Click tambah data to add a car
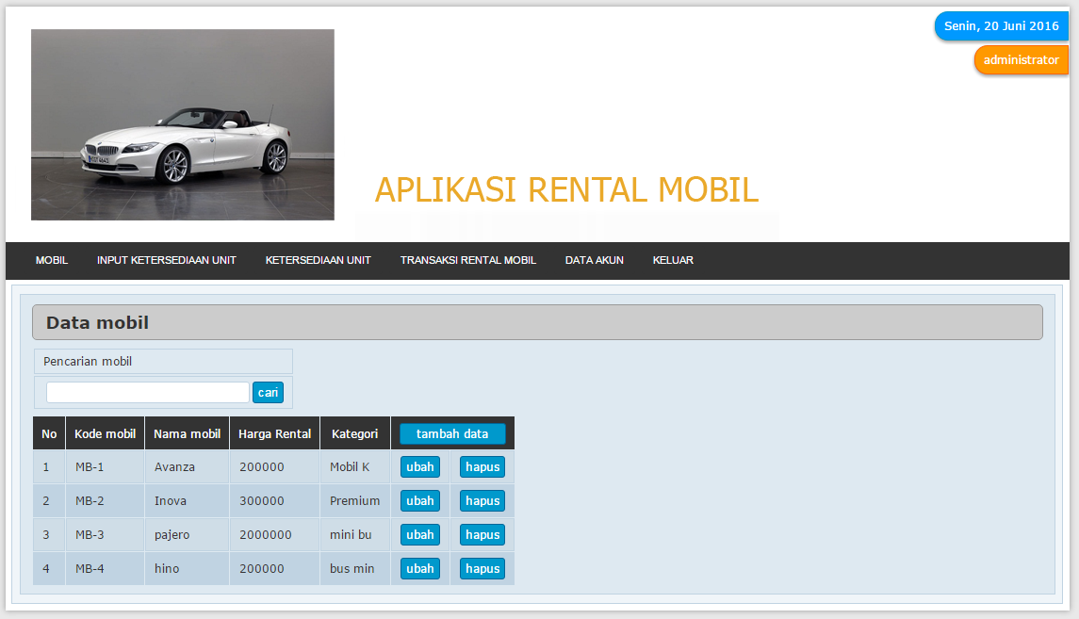 pyautogui.click(x=452, y=432)
